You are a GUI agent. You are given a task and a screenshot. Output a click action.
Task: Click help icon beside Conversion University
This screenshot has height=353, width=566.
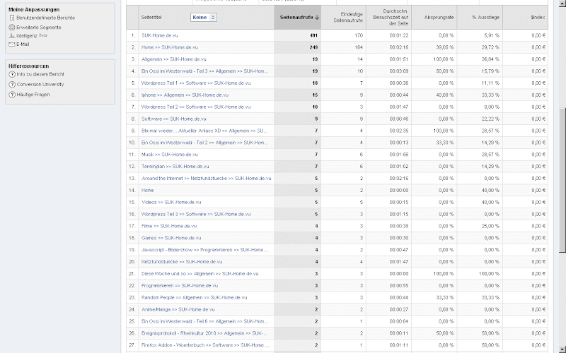[11, 84]
